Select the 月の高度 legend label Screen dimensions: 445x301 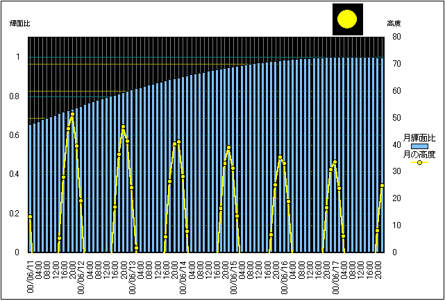(419, 155)
